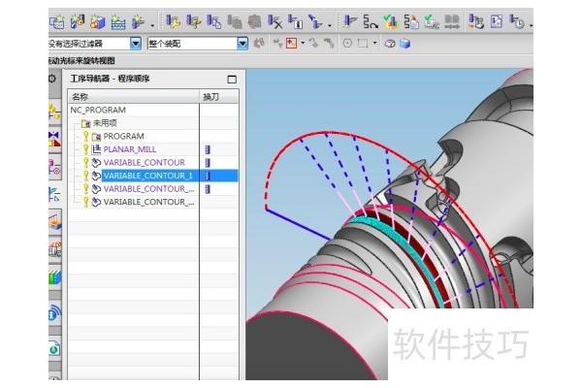
Task: Click the circle snap icon in second toolbar
Action: pyautogui.click(x=347, y=44)
